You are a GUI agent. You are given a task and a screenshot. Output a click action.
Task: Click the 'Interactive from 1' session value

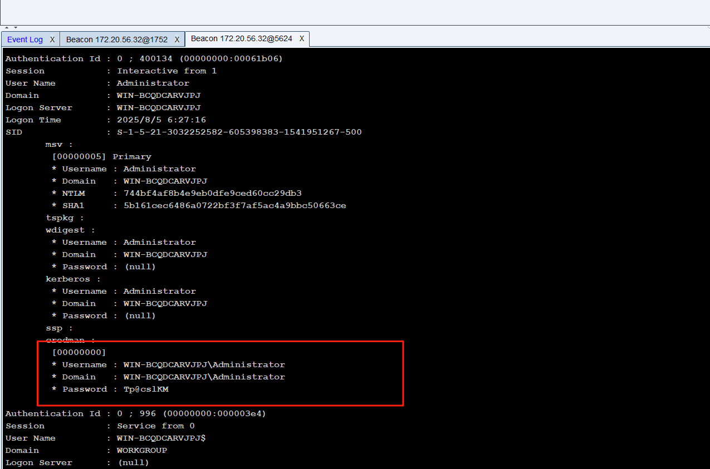click(x=167, y=71)
